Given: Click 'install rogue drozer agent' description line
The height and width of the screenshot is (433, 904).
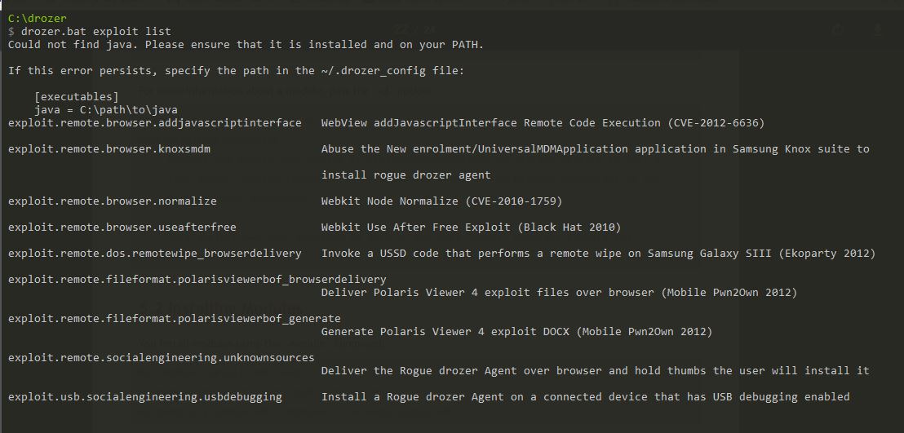Looking at the screenshot, I should click(405, 175).
